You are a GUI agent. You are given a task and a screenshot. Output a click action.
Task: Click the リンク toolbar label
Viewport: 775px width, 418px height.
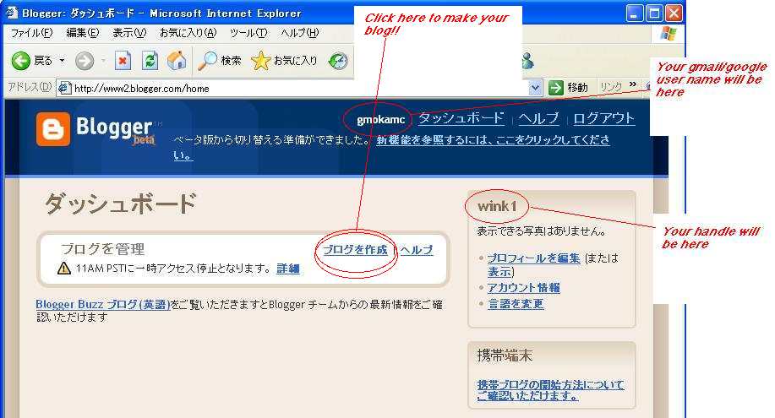(611, 87)
